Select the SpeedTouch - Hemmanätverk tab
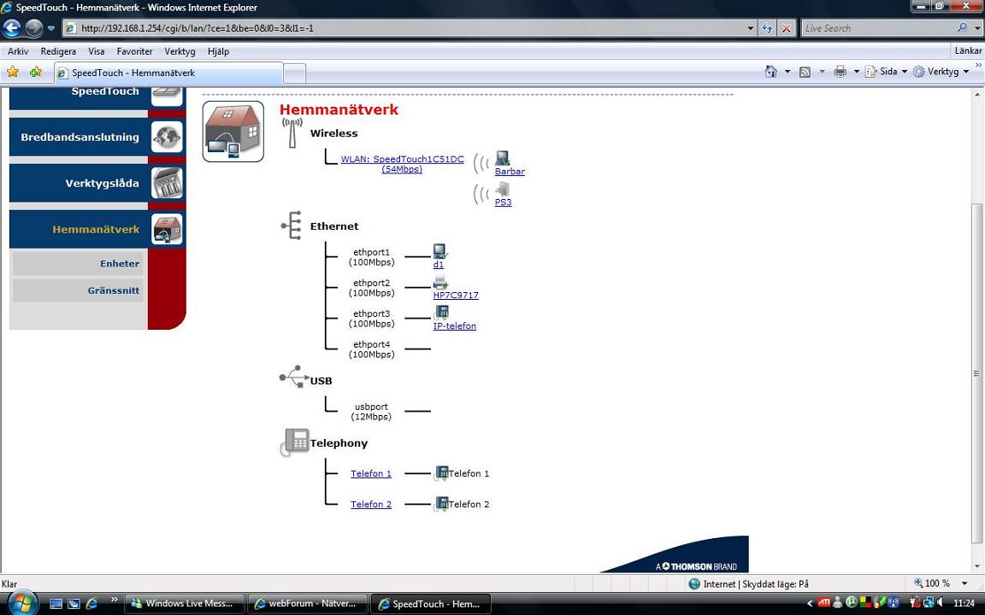This screenshot has width=985, height=615. pos(168,73)
